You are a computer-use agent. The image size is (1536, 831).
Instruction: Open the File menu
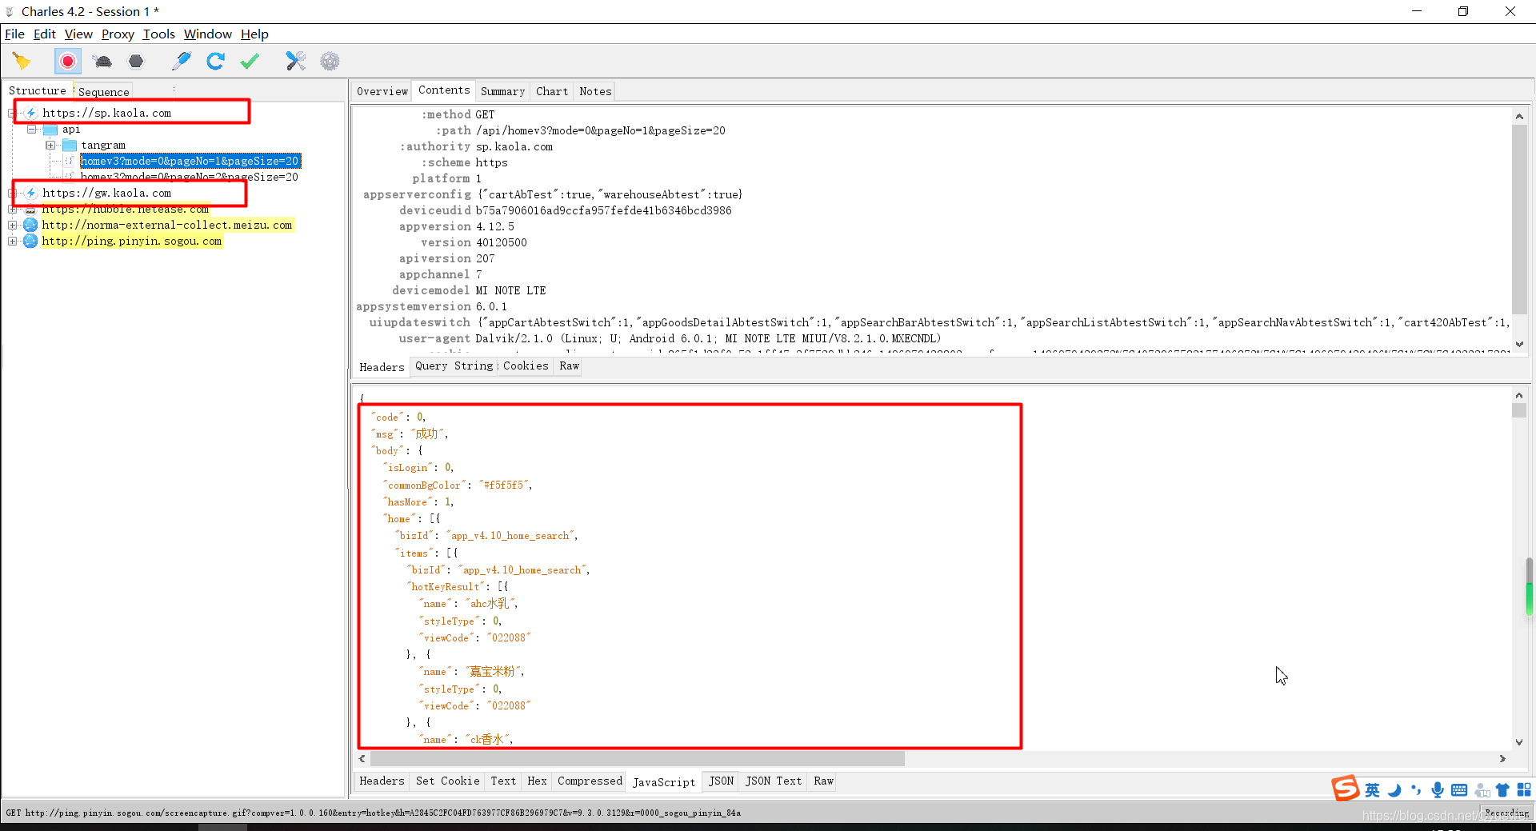[x=14, y=34]
